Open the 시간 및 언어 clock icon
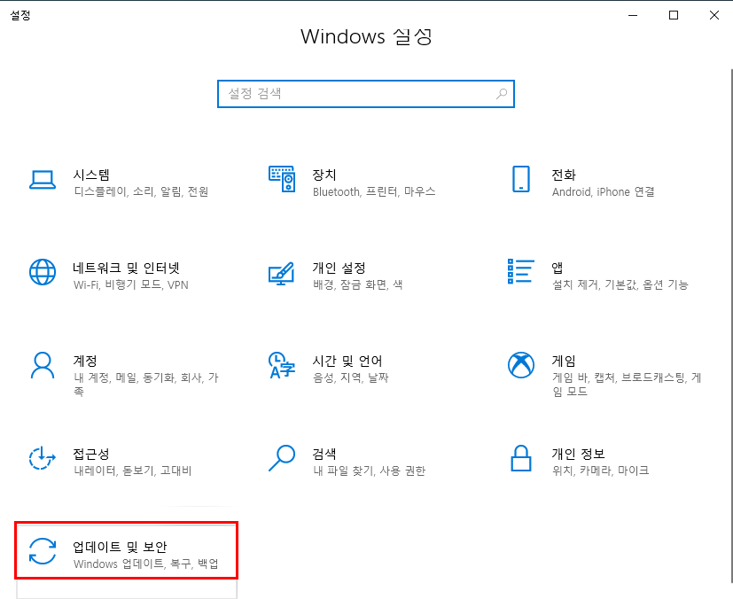 tap(282, 365)
